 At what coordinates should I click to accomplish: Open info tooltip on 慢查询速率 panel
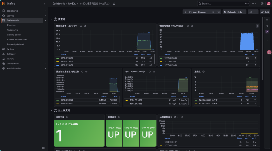[81, 26]
